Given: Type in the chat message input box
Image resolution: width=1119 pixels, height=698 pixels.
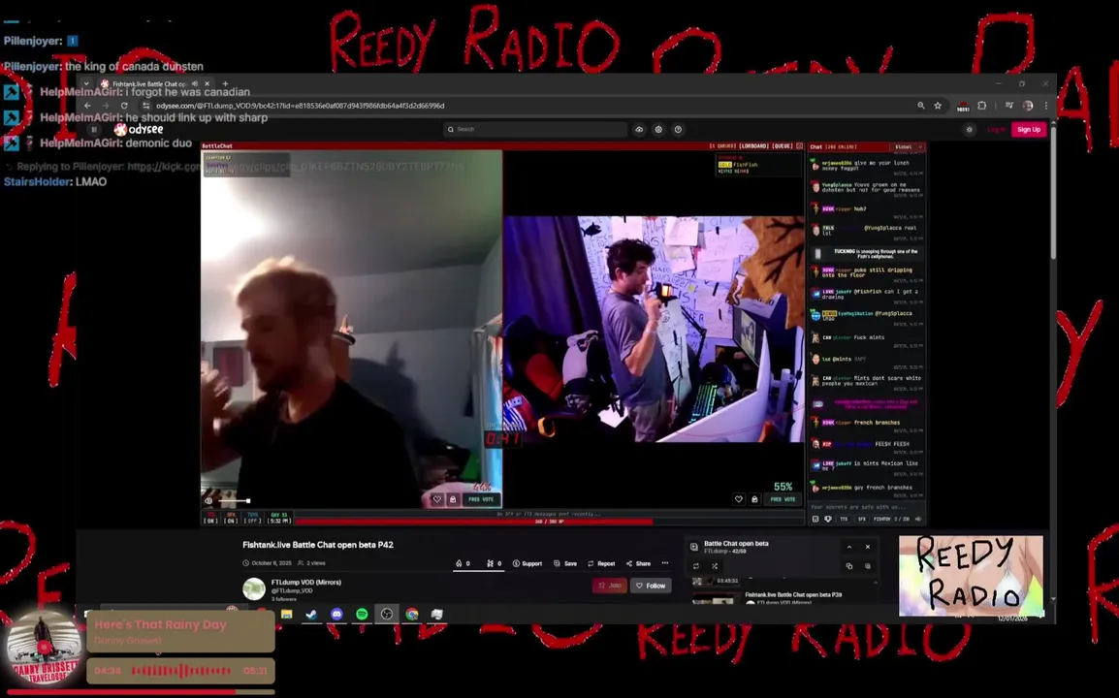Looking at the screenshot, I should pyautogui.click(x=866, y=507).
